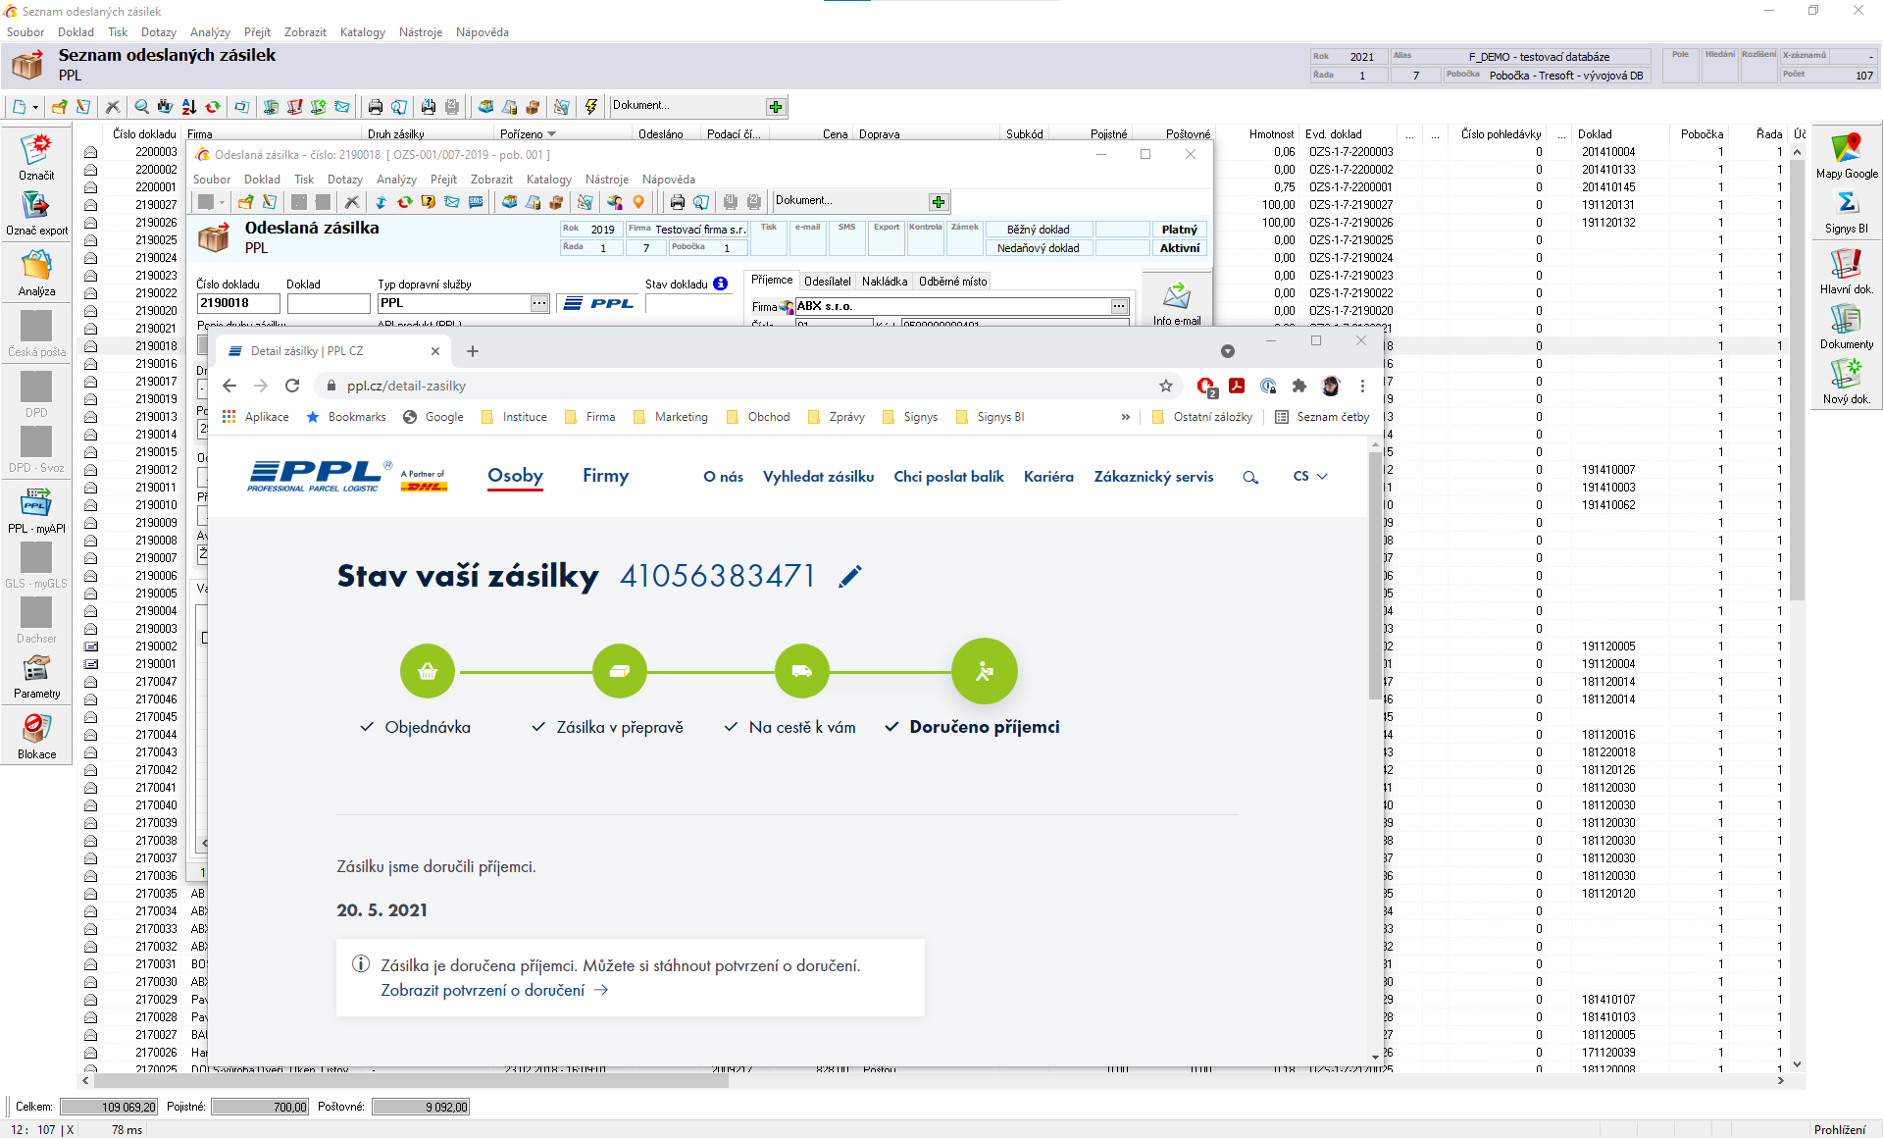This screenshot has height=1138, width=1883.
Task: Open new browser tab with plus button
Action: coord(473,351)
